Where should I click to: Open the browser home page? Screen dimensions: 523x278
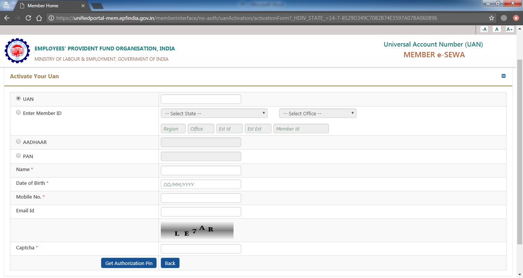tap(39, 18)
